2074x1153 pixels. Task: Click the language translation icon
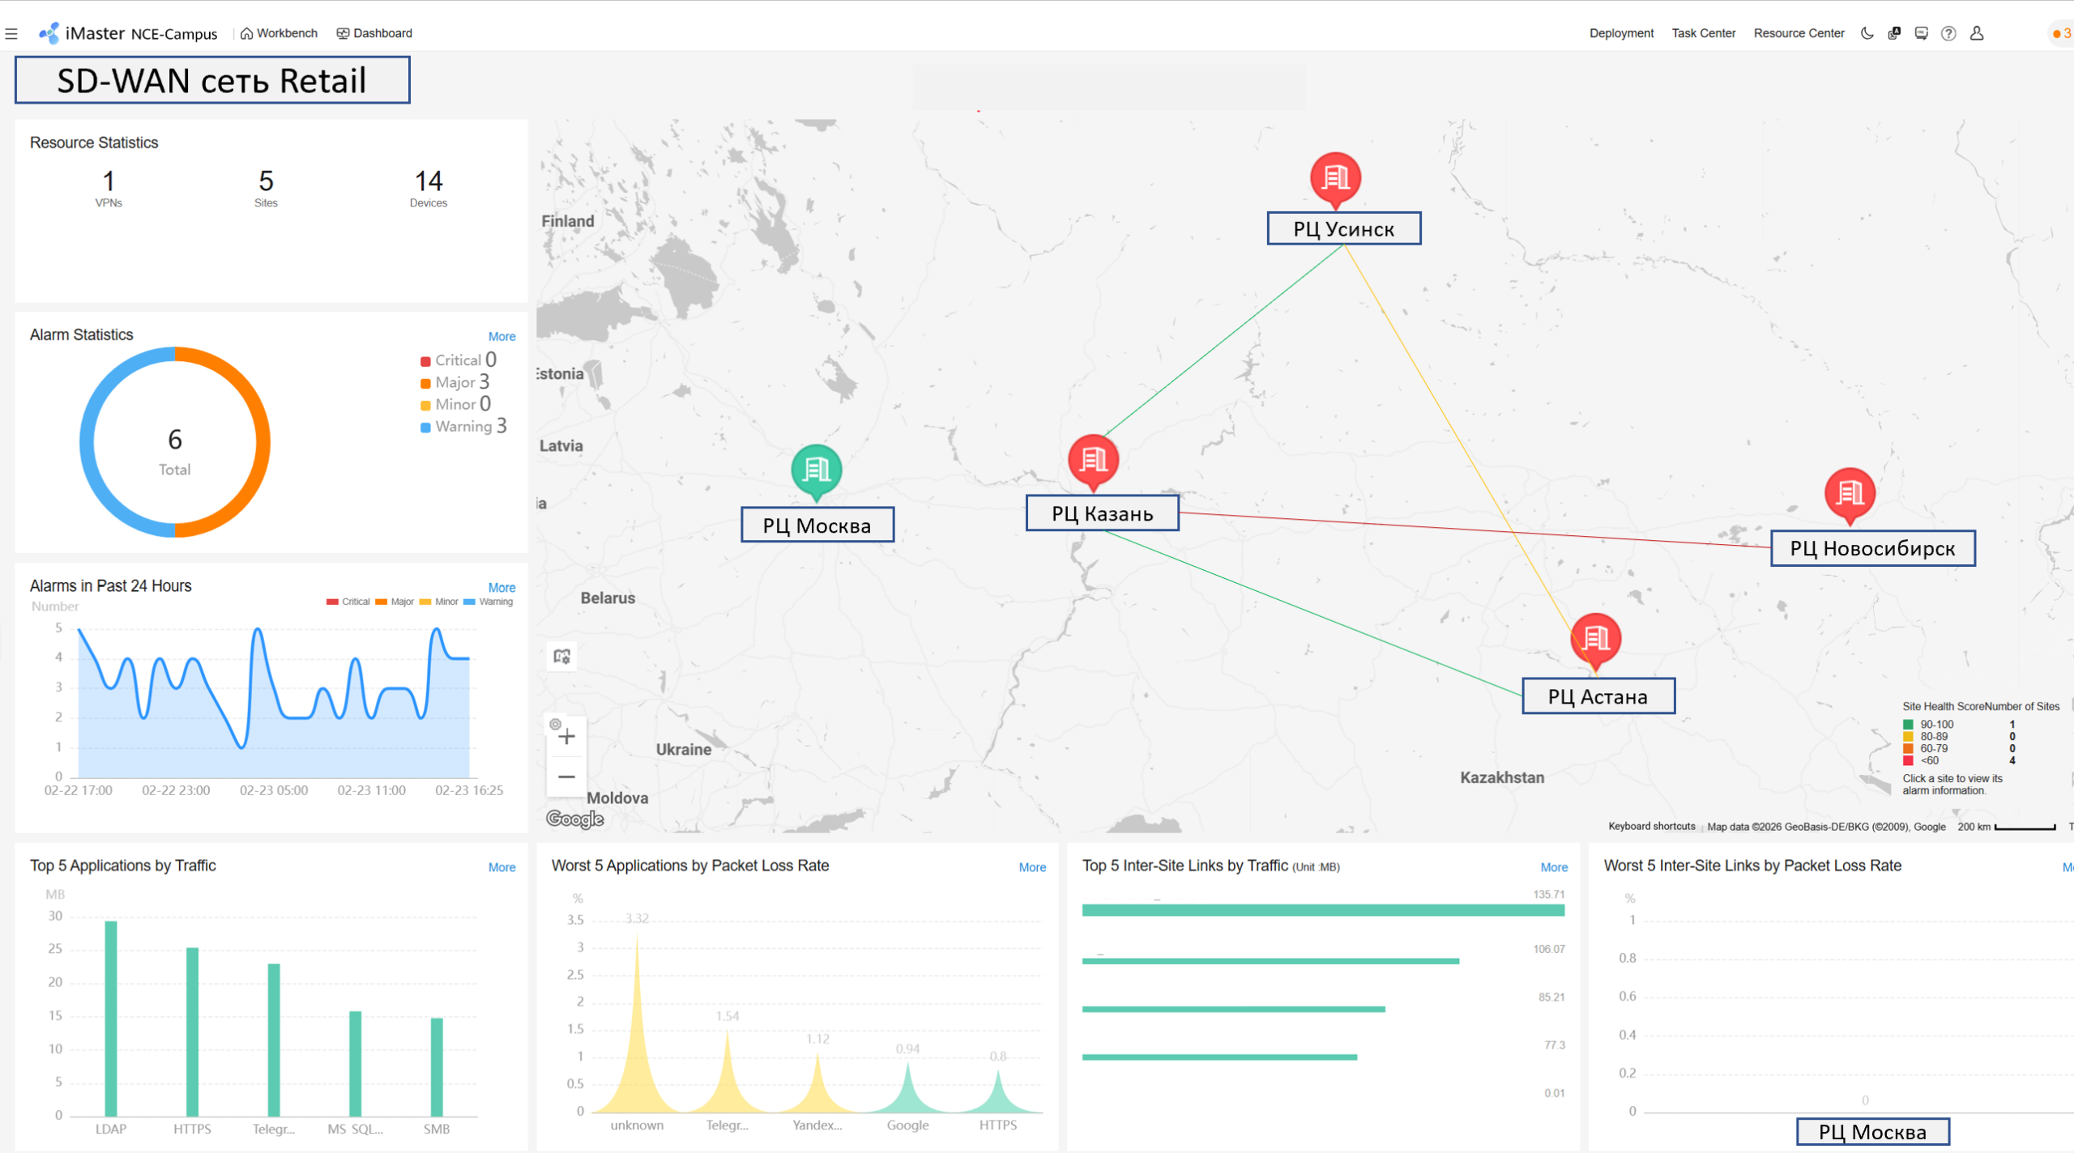[1894, 33]
